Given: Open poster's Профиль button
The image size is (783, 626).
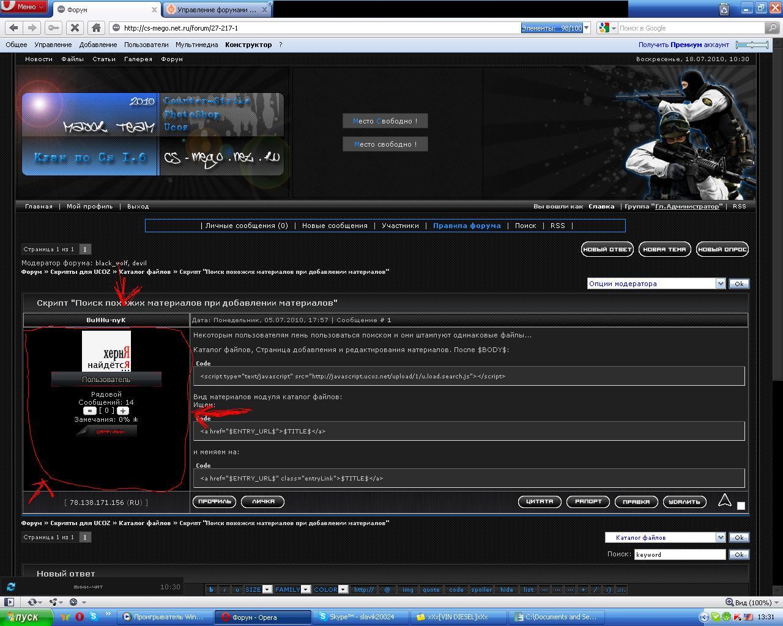Looking at the screenshot, I should (214, 501).
